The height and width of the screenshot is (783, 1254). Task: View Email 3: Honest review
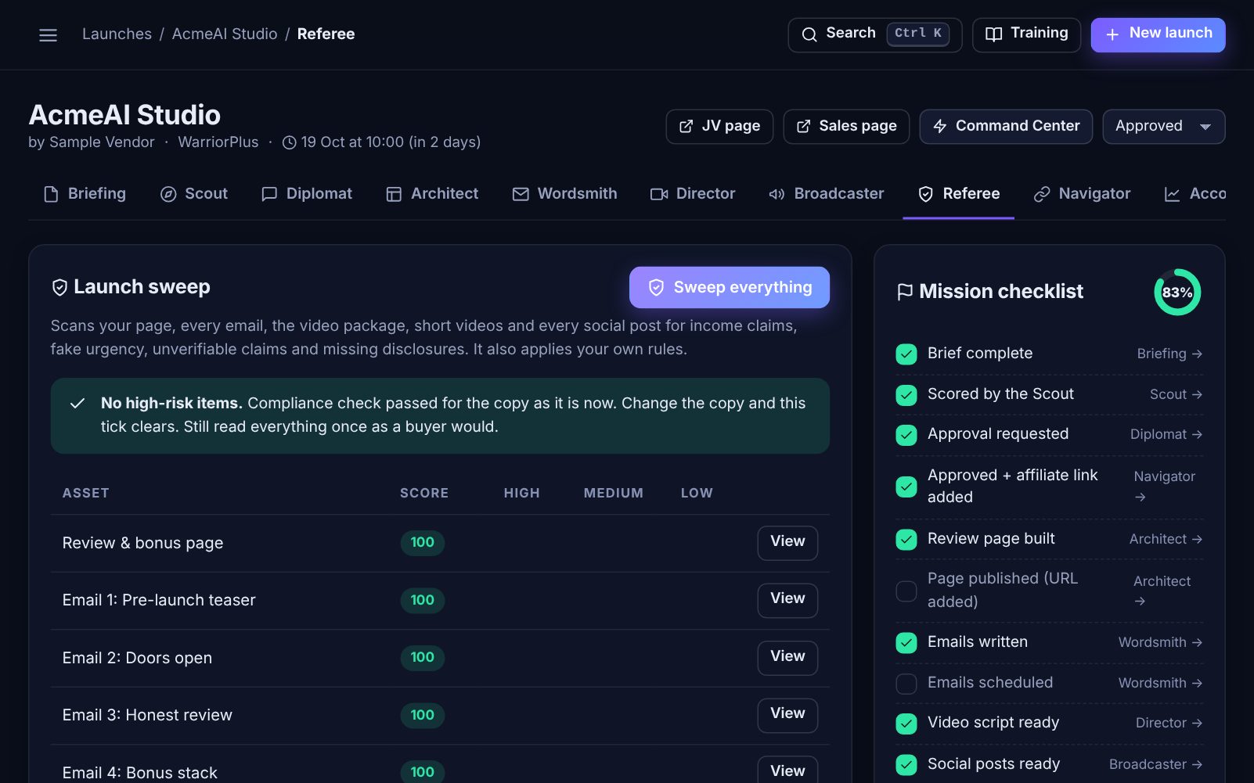[x=787, y=715]
